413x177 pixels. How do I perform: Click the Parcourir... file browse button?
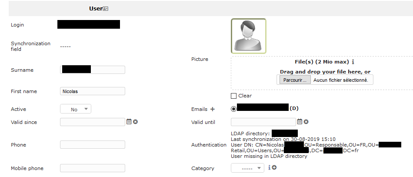click(x=295, y=80)
